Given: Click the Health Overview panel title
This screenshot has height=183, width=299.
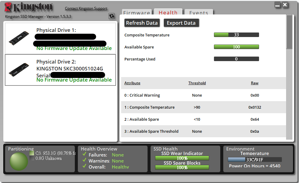Looking at the screenshot, I should tap(99, 149).
